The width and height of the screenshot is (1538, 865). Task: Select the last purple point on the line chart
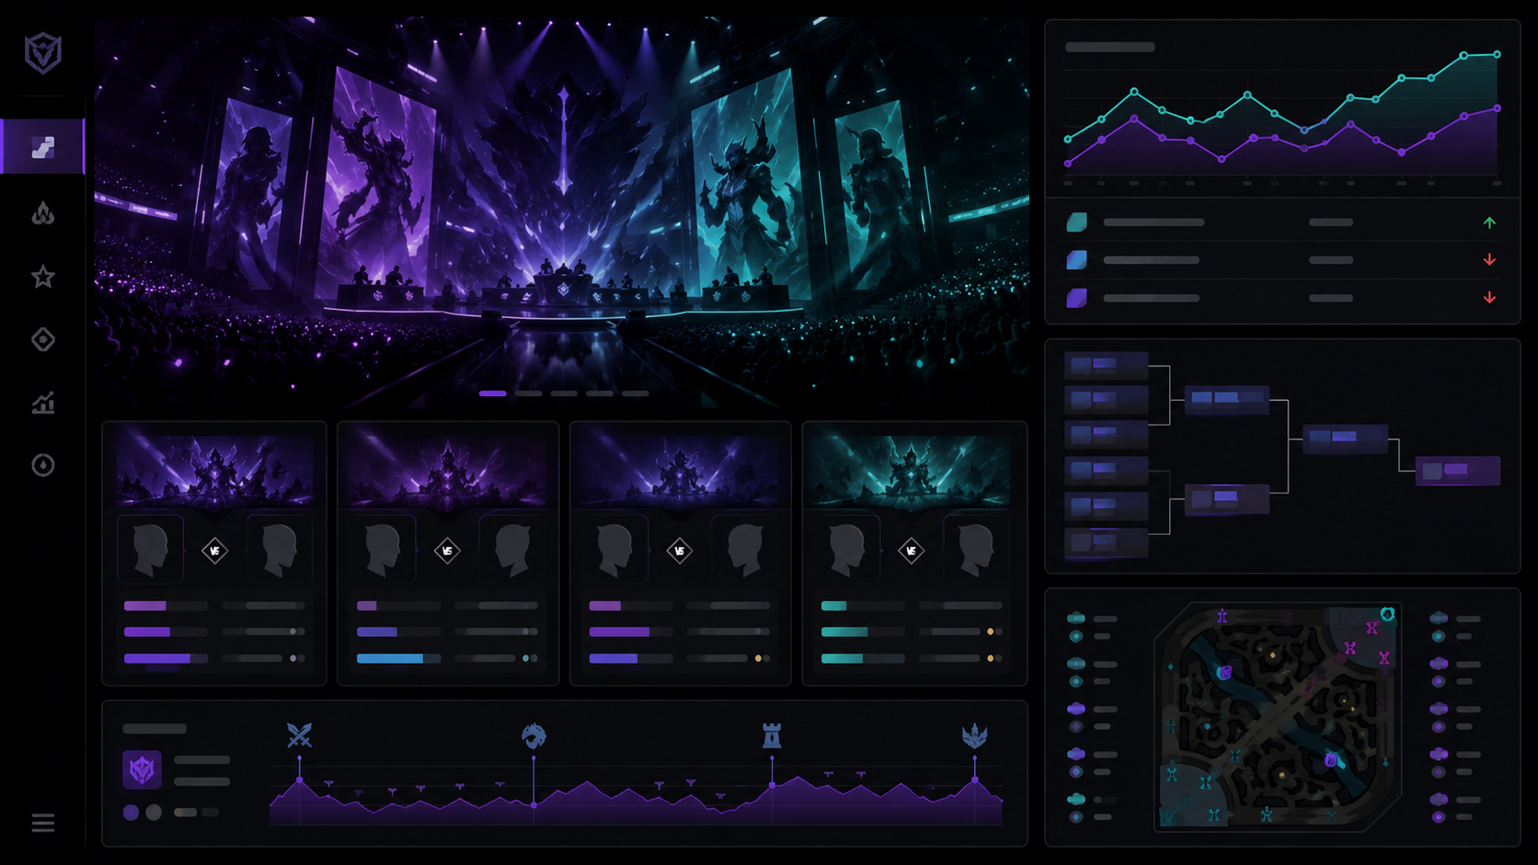[1498, 108]
